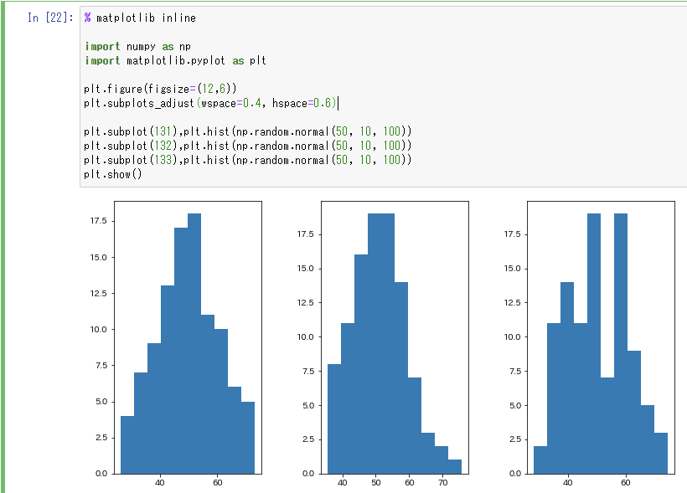Select the import matplotlib.pyplot line

point(151,60)
